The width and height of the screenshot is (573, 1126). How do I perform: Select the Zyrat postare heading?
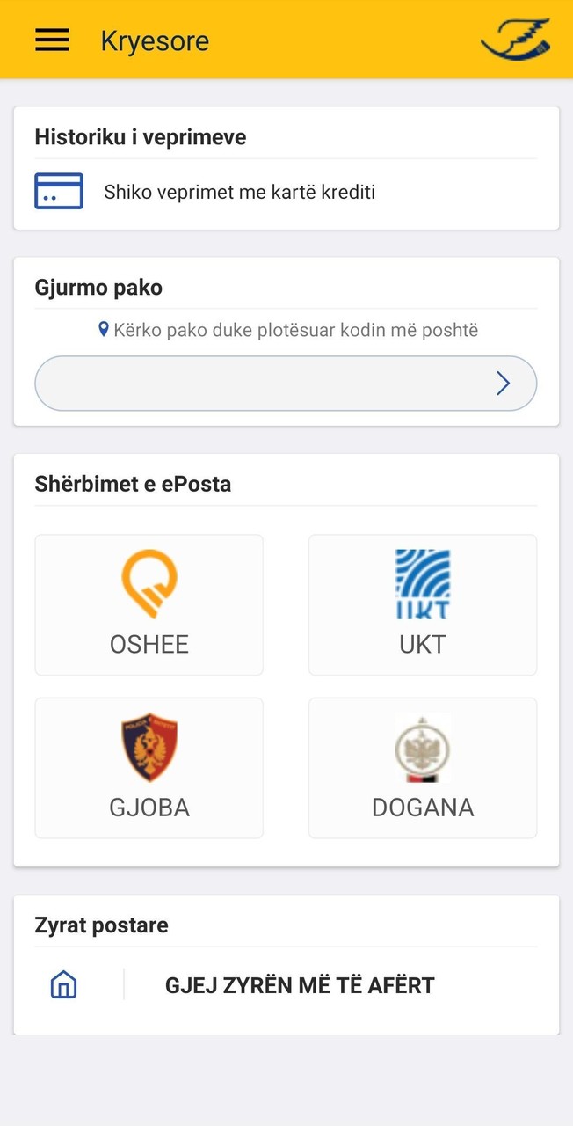coord(102,925)
